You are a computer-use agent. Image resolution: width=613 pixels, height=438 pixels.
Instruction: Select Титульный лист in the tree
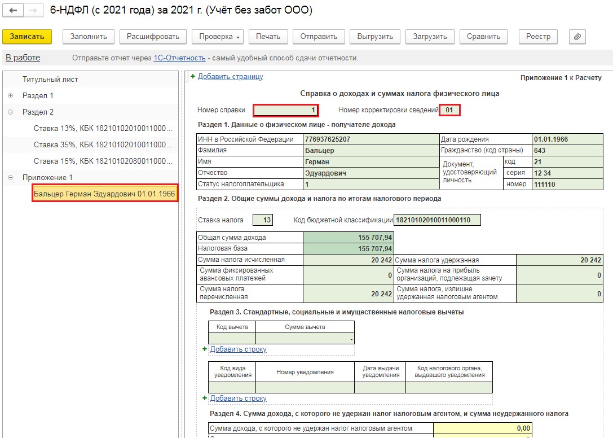[x=50, y=79]
